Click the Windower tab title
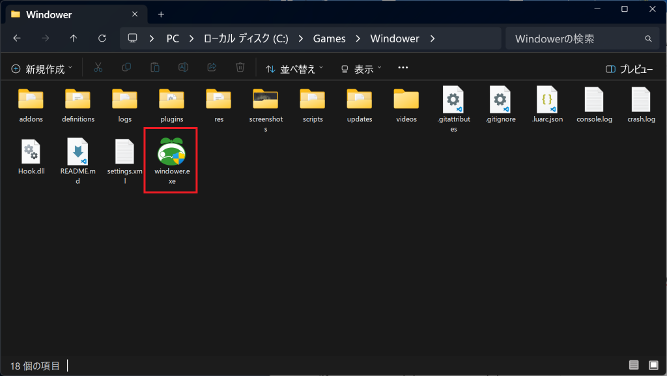 (50, 14)
